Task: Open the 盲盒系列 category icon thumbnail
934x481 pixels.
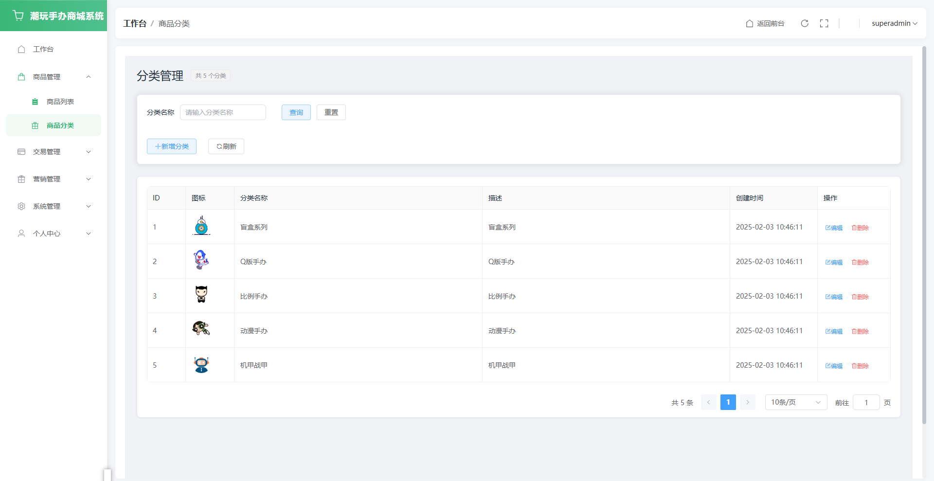Action: tap(201, 226)
